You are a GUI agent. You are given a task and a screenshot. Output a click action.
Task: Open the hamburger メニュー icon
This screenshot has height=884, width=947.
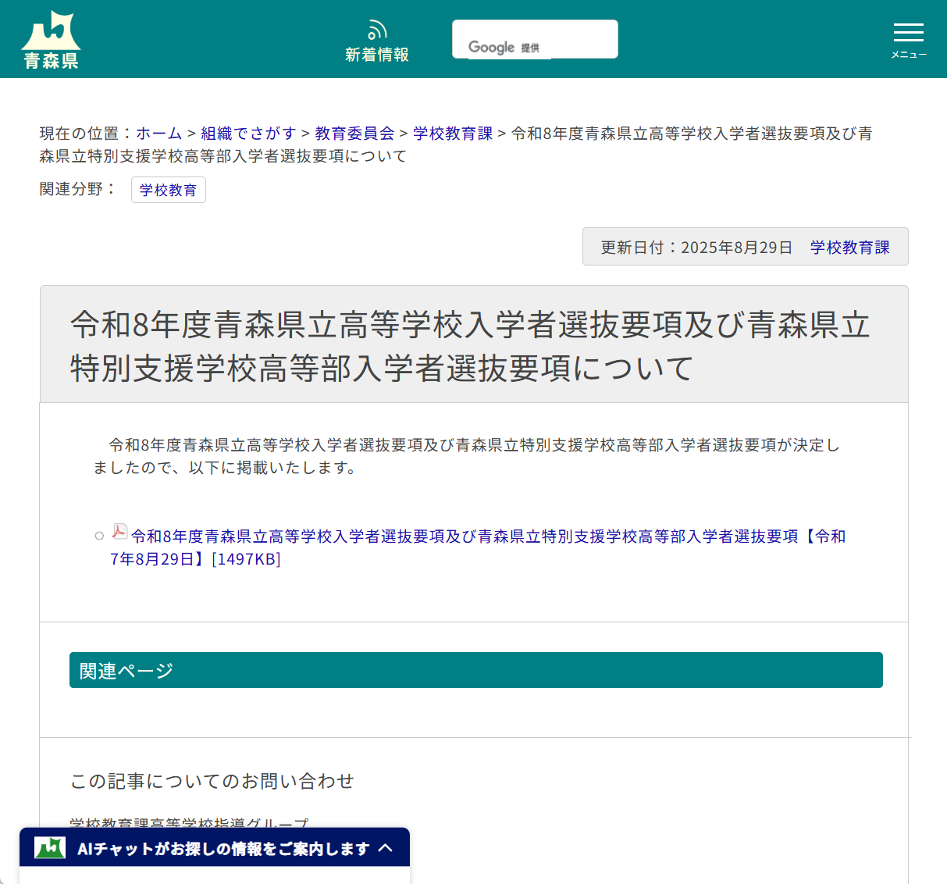point(908,33)
